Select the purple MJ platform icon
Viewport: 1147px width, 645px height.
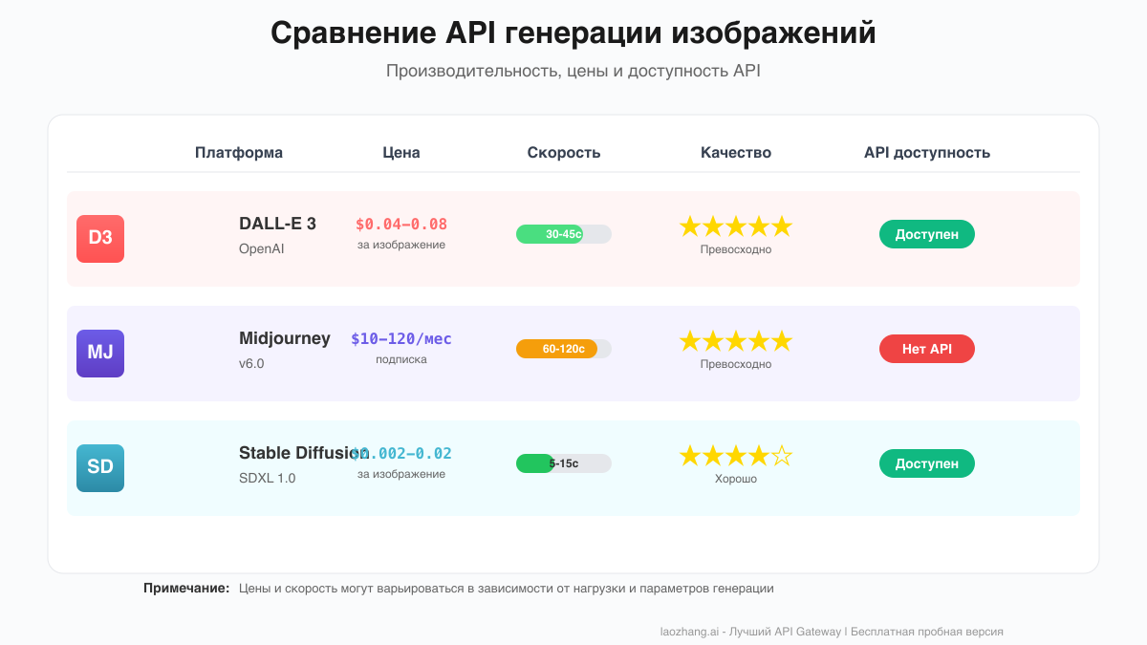[x=100, y=354]
